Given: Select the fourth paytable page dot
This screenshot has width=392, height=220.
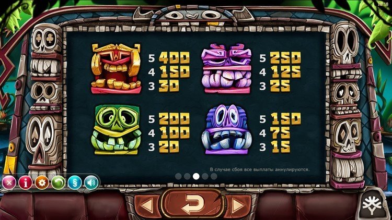Looking at the screenshot, I should (x=205, y=176).
